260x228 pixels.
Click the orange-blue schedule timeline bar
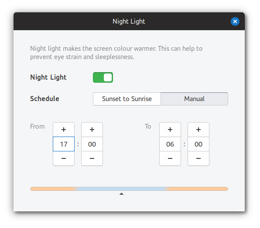(129, 189)
